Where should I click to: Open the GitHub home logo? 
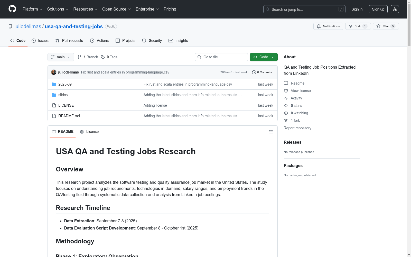[12, 9]
